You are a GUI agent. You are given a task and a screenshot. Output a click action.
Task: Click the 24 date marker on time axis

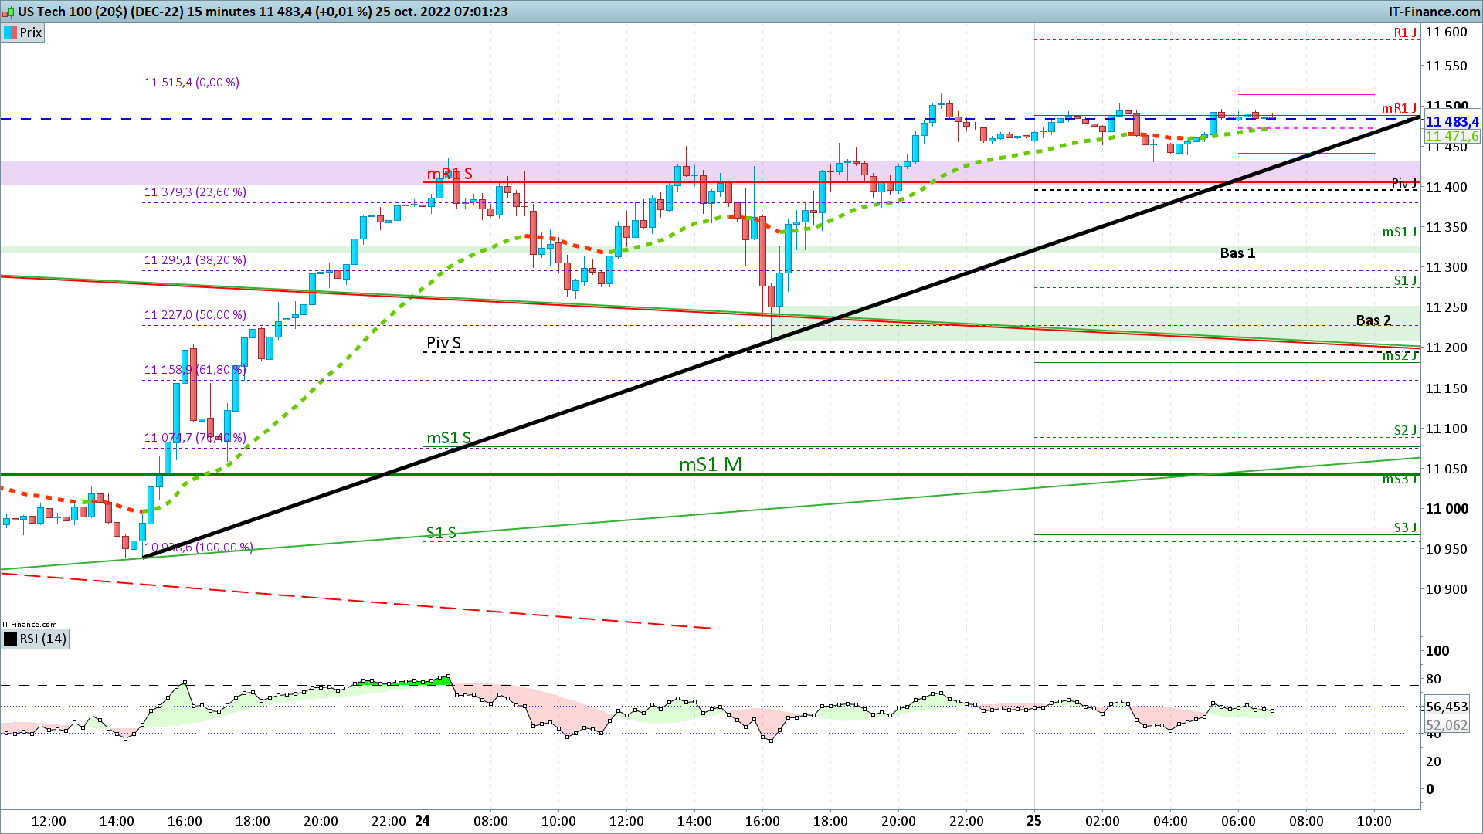coord(422,821)
